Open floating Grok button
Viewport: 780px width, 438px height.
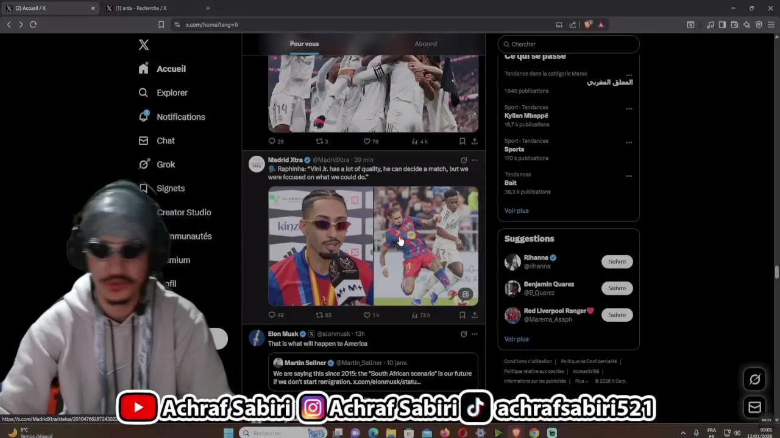(x=755, y=380)
